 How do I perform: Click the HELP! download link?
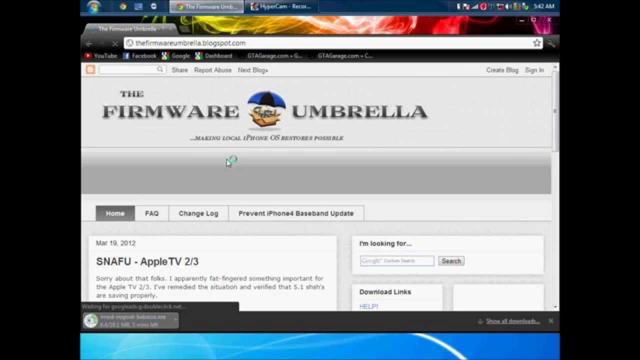click(368, 306)
